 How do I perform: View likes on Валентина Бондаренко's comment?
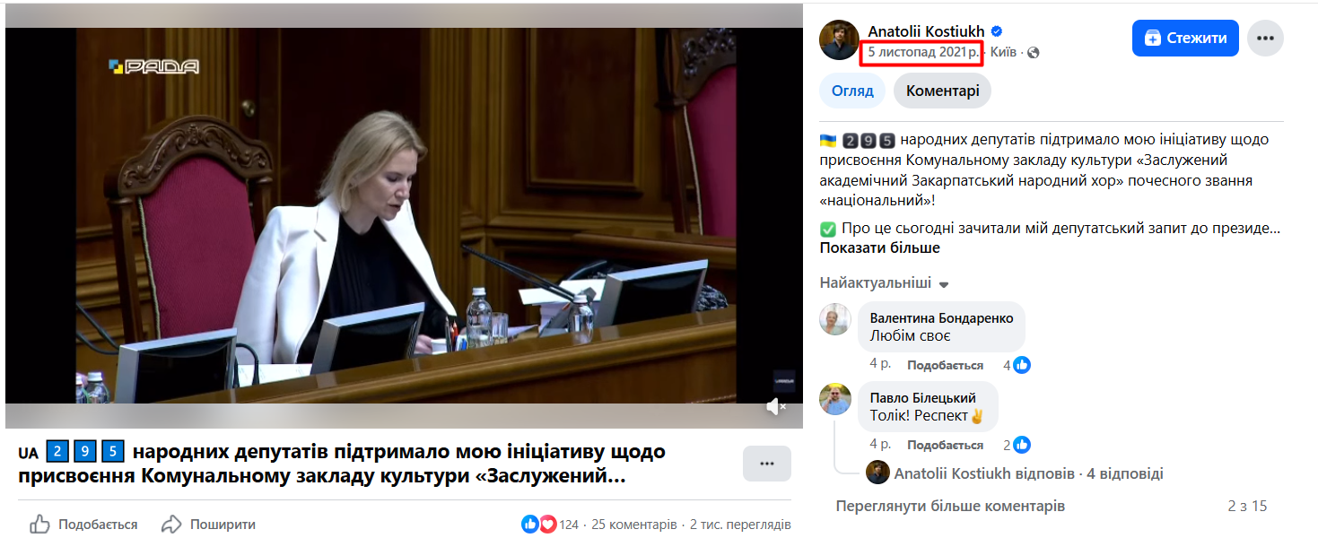tap(1017, 365)
